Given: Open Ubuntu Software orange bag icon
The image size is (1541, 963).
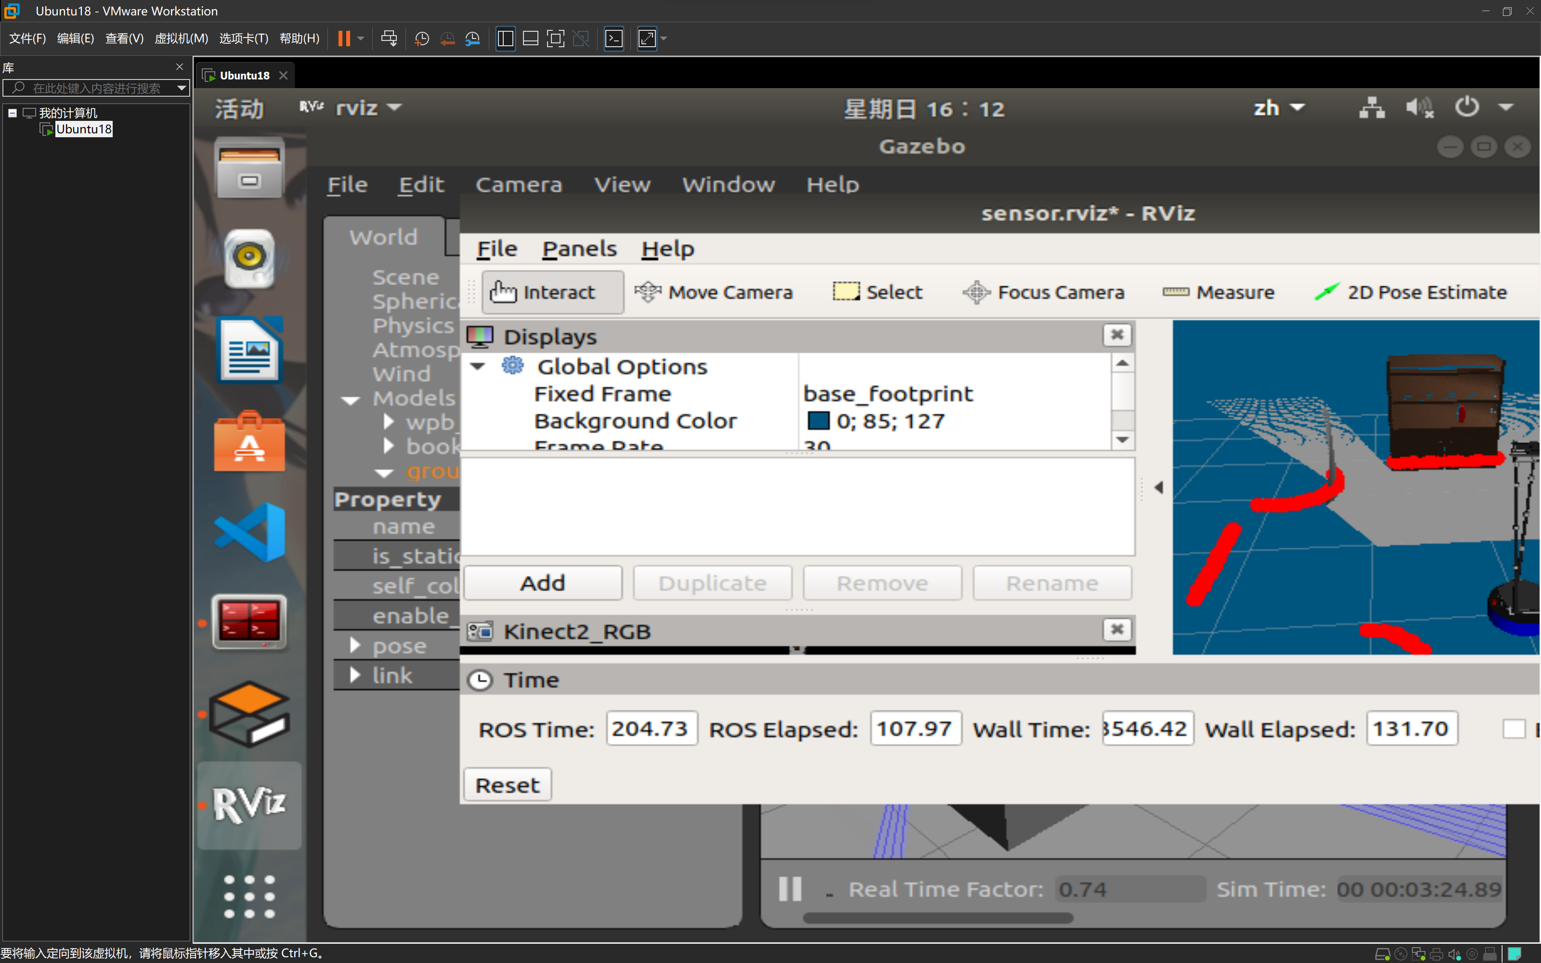Looking at the screenshot, I should (x=249, y=442).
